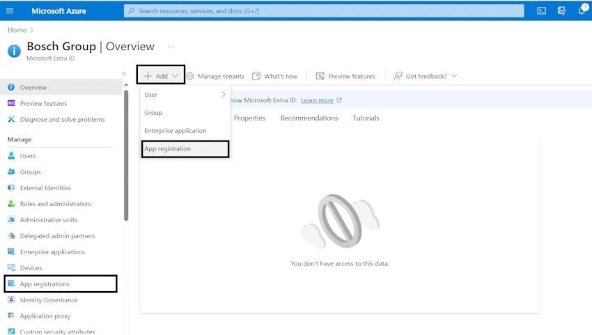Click the Roles and administrators icon
Screen dimensions: 592x335
point(11,203)
